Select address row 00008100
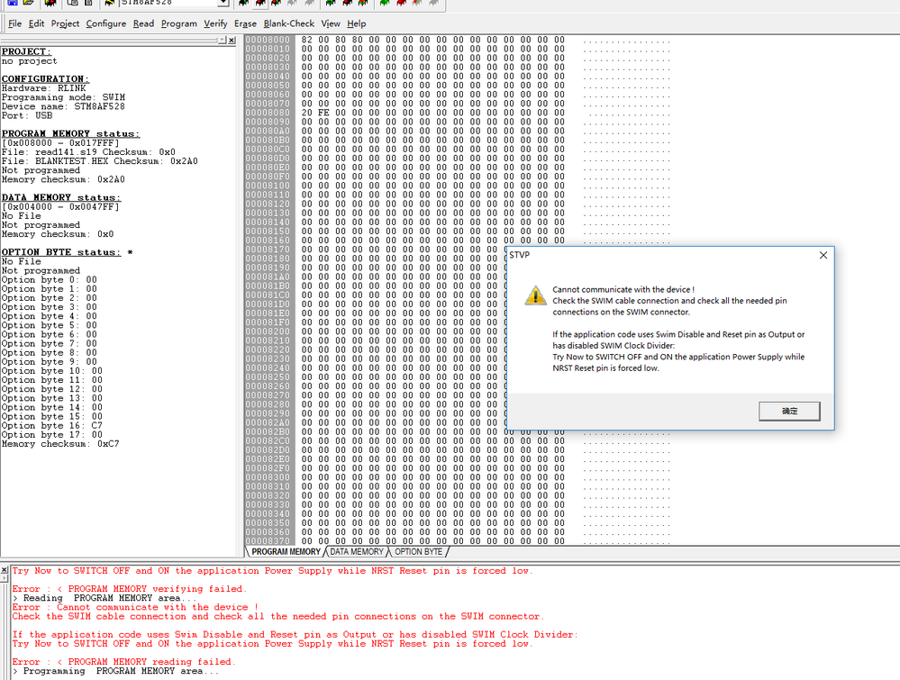 click(x=268, y=186)
